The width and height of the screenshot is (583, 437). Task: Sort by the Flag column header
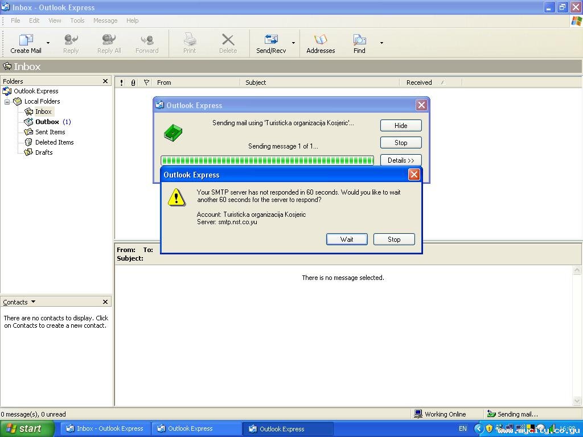(146, 83)
